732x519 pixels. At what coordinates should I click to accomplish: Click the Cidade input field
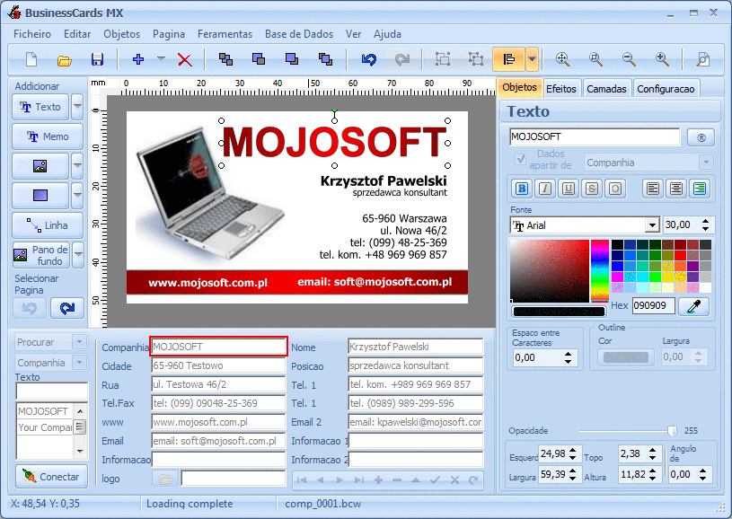218,365
